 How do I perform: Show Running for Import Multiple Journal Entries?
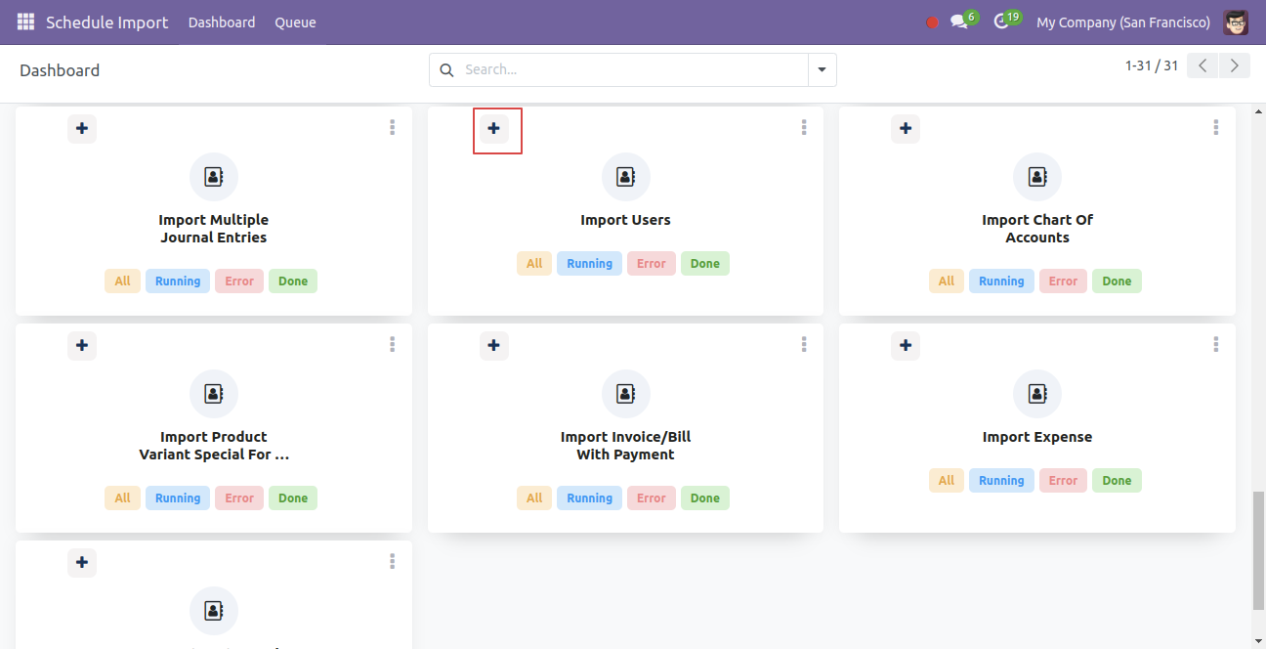pos(178,281)
